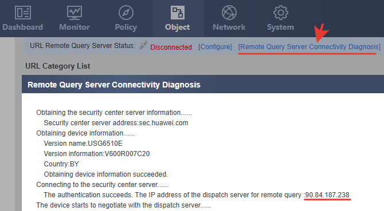Click the red Disconnected status text
The height and width of the screenshot is (211, 384).
click(x=171, y=47)
